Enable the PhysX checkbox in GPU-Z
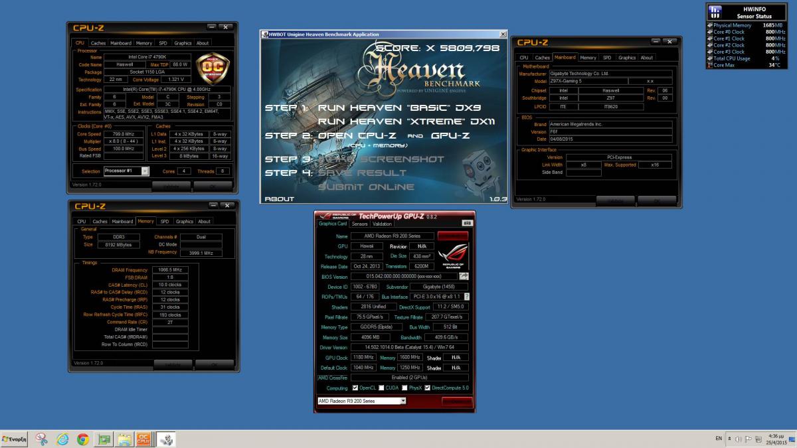The width and height of the screenshot is (797, 448). (404, 388)
